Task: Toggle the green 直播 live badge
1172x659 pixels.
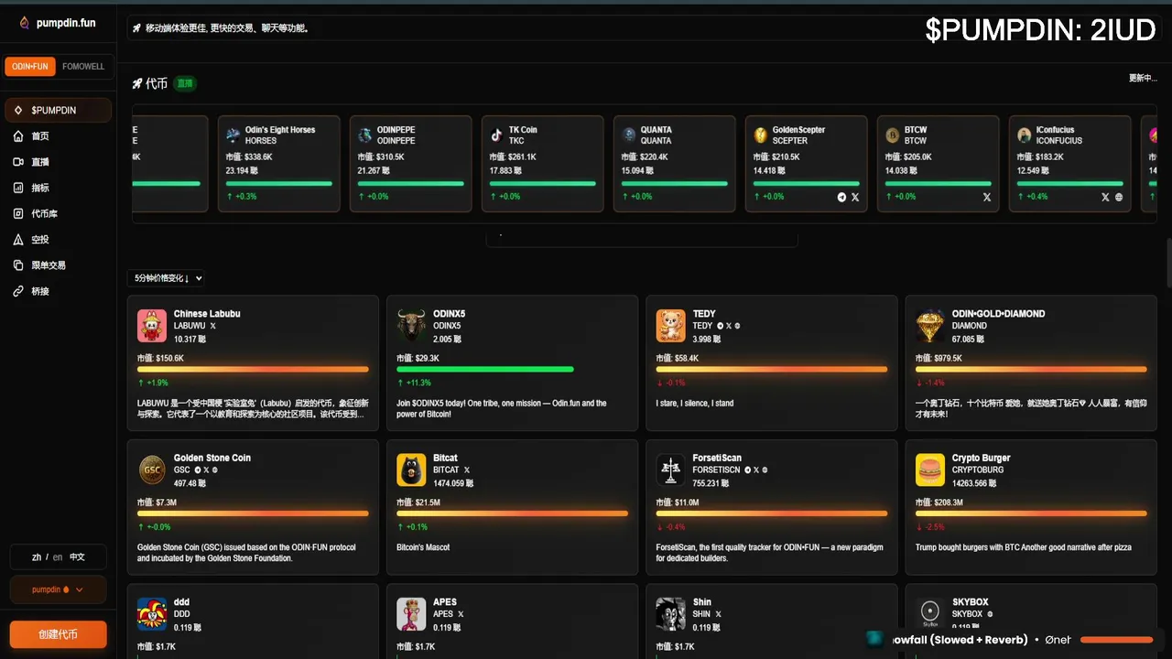Action: coord(185,83)
